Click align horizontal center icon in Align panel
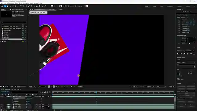The image size is (197, 111). [181, 54]
